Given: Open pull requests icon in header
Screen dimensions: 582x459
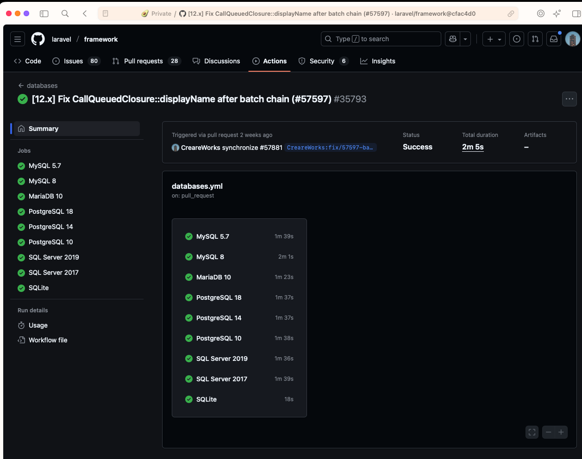Looking at the screenshot, I should pos(535,39).
